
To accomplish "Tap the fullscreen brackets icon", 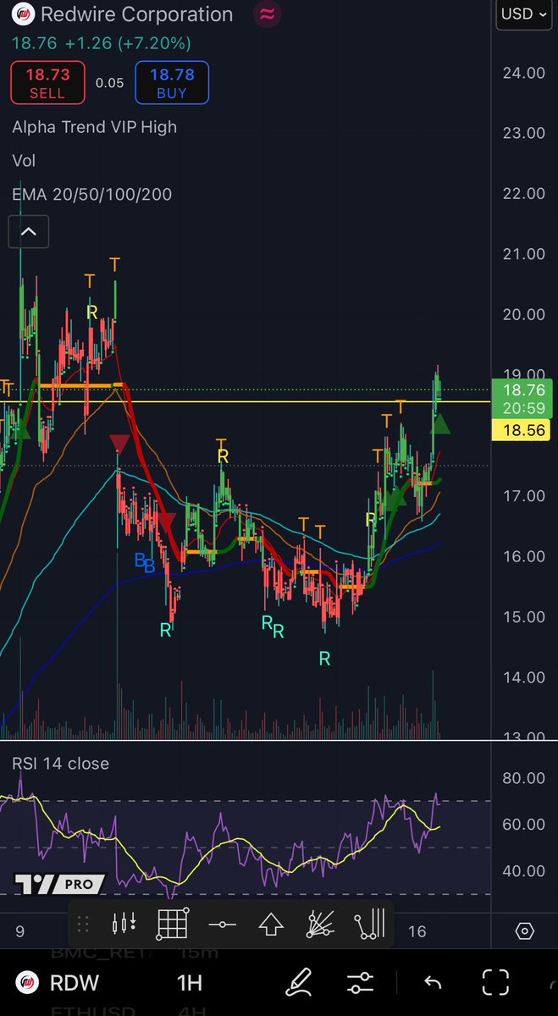I will click(x=494, y=983).
